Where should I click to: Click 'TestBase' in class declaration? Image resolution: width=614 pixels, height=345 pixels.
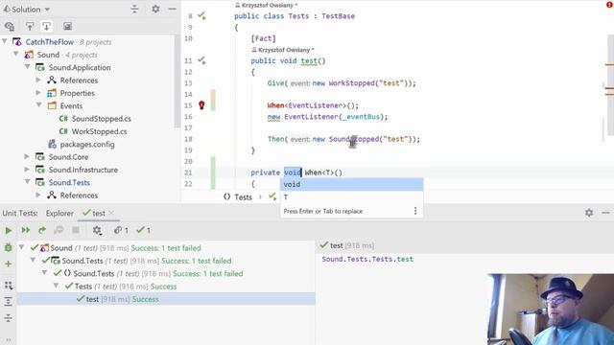point(339,16)
